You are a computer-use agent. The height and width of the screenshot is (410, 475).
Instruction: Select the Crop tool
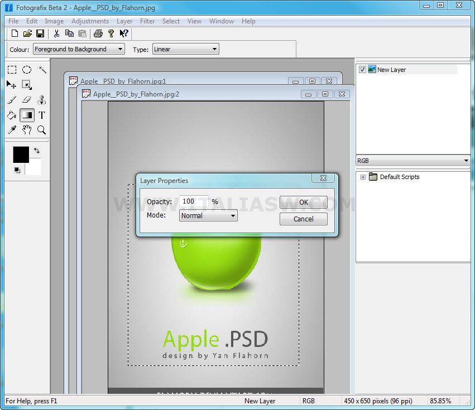click(27, 85)
